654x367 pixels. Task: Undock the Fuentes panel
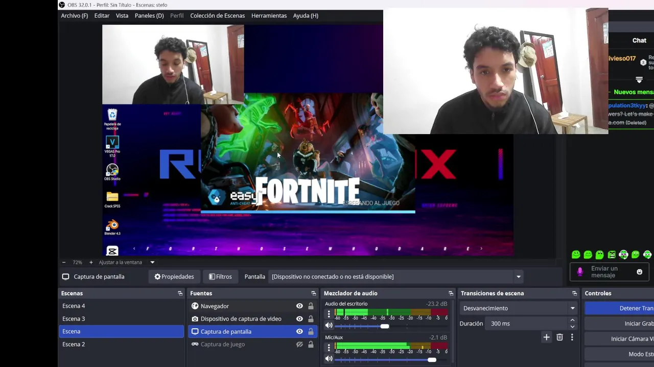[x=314, y=294]
